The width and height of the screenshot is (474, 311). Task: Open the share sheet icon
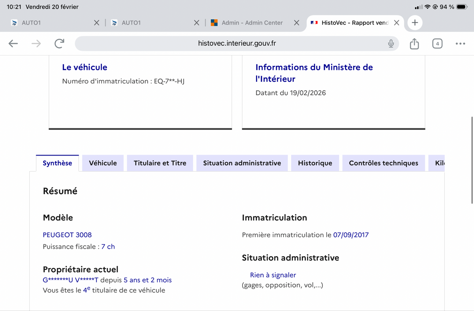pos(414,43)
